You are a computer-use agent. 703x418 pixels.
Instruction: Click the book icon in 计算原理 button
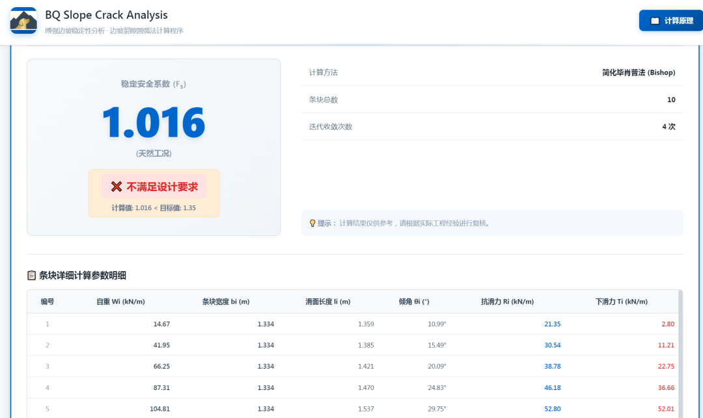pyautogui.click(x=655, y=21)
